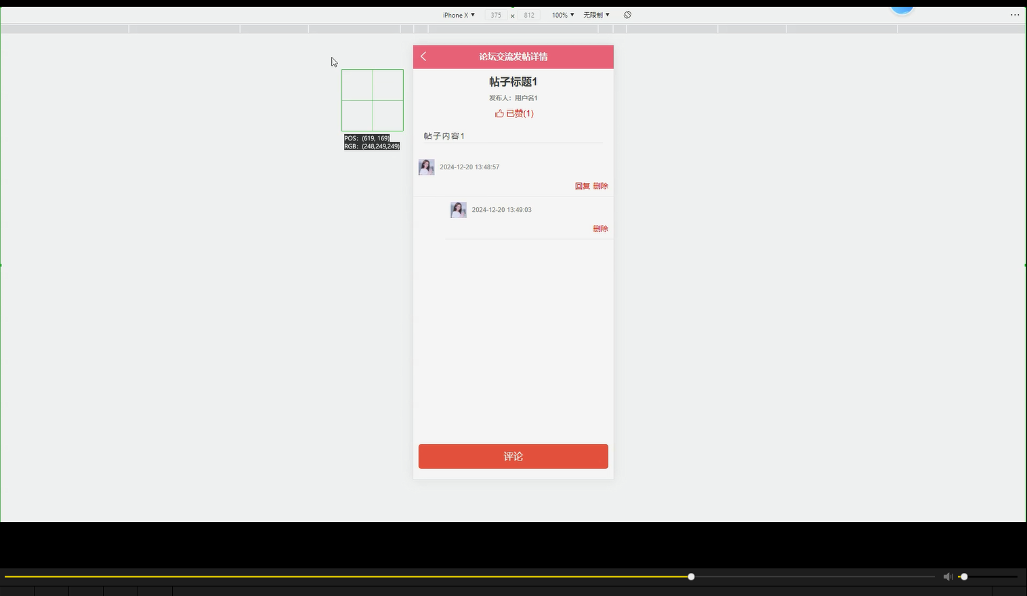Toggle the thumbs-up like icon
Viewport: 1027px width, 596px height.
[x=499, y=114]
